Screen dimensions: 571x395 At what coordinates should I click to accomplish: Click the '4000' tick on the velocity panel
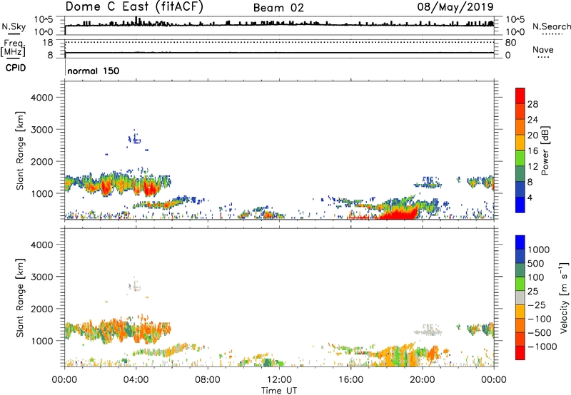[x=41, y=245]
